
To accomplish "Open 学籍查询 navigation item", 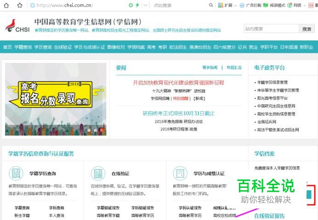I will tap(23, 47).
